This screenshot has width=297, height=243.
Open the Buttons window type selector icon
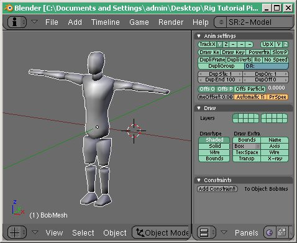[x=206, y=232]
